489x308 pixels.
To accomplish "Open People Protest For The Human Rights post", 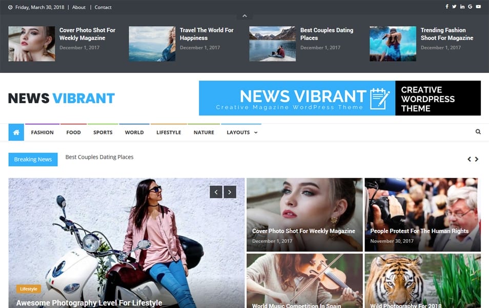I will (419, 231).
